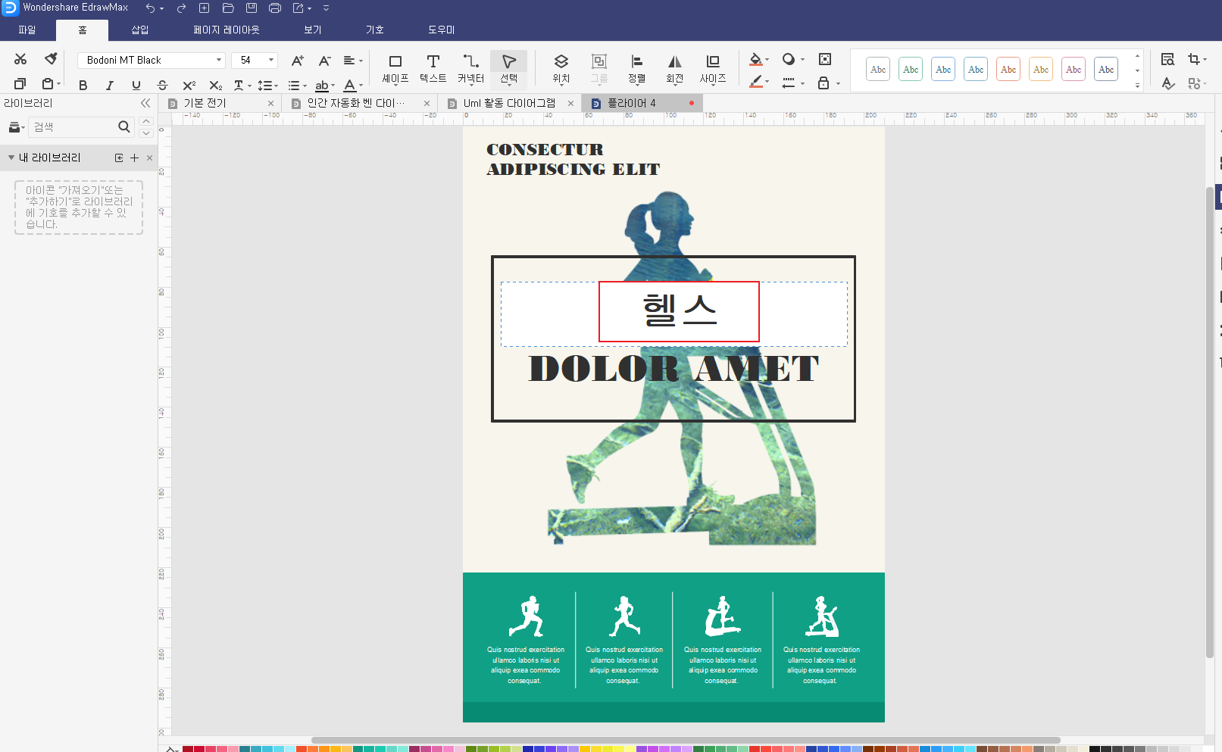1222x752 pixels.
Task: Close the 인간 자동화 벤 다이 tab
Action: (427, 103)
